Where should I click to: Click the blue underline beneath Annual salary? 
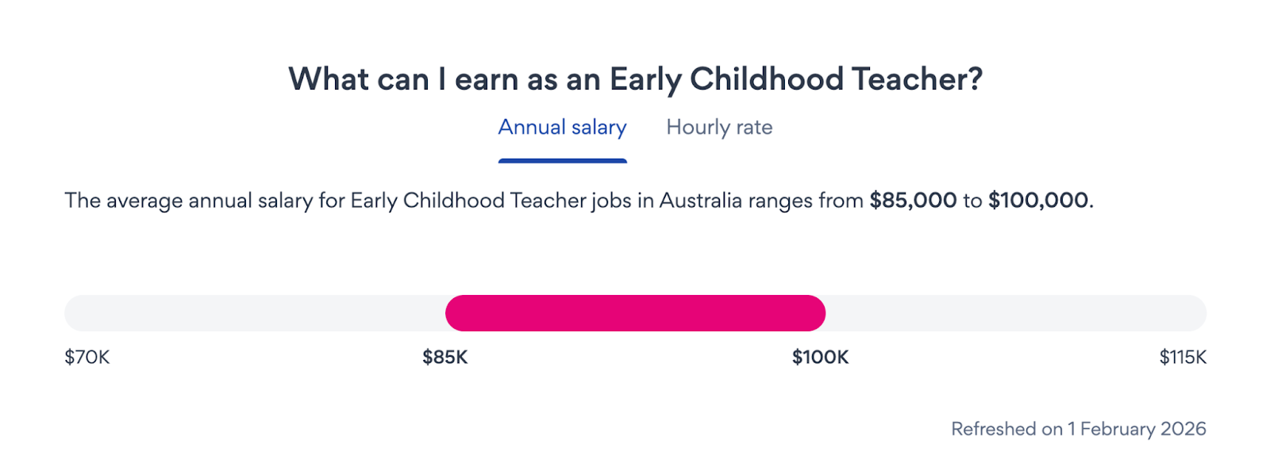[562, 161]
